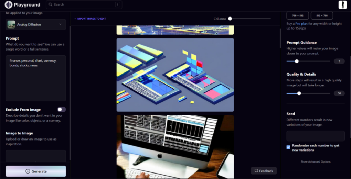Click the Playground logo icon

tap(9, 5)
